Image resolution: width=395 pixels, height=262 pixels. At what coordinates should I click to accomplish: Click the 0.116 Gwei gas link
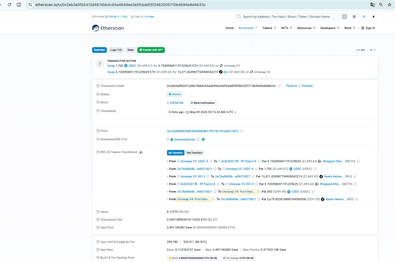click(x=148, y=17)
